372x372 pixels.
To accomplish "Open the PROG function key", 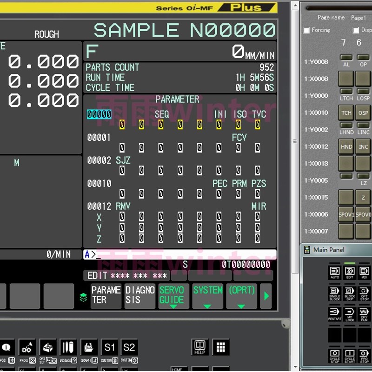I will tap(27, 347).
